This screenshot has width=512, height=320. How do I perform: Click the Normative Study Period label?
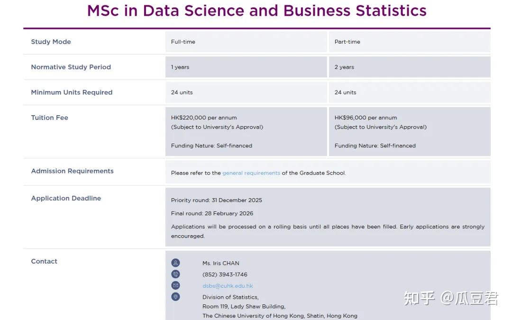(71, 67)
